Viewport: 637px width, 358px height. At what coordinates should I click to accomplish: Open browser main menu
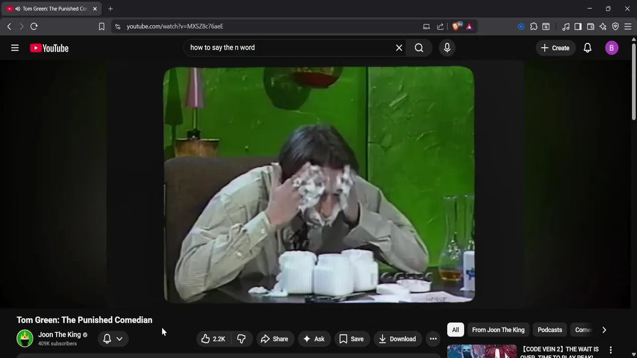point(628,26)
